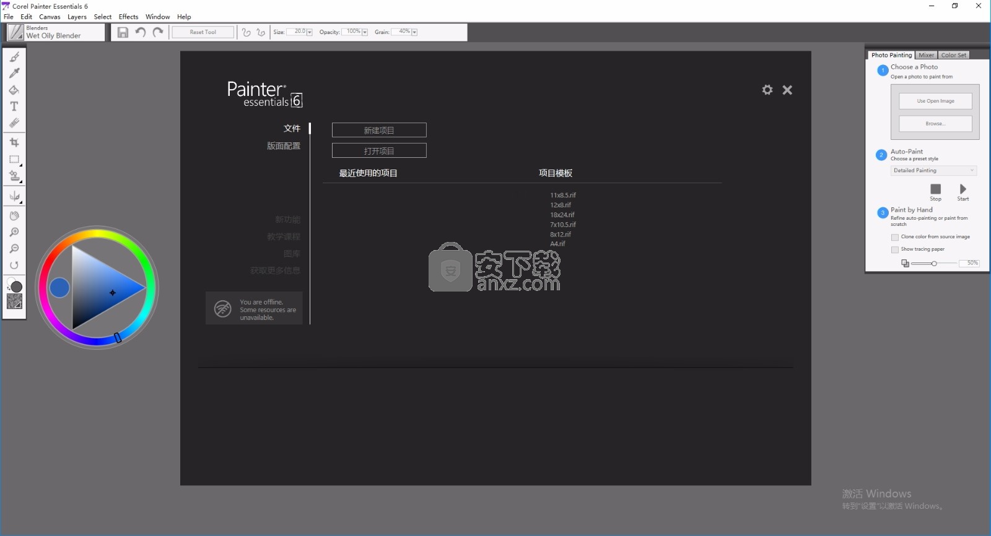This screenshot has height=536, width=991.
Task: Open the Canvas menu
Action: 50,17
